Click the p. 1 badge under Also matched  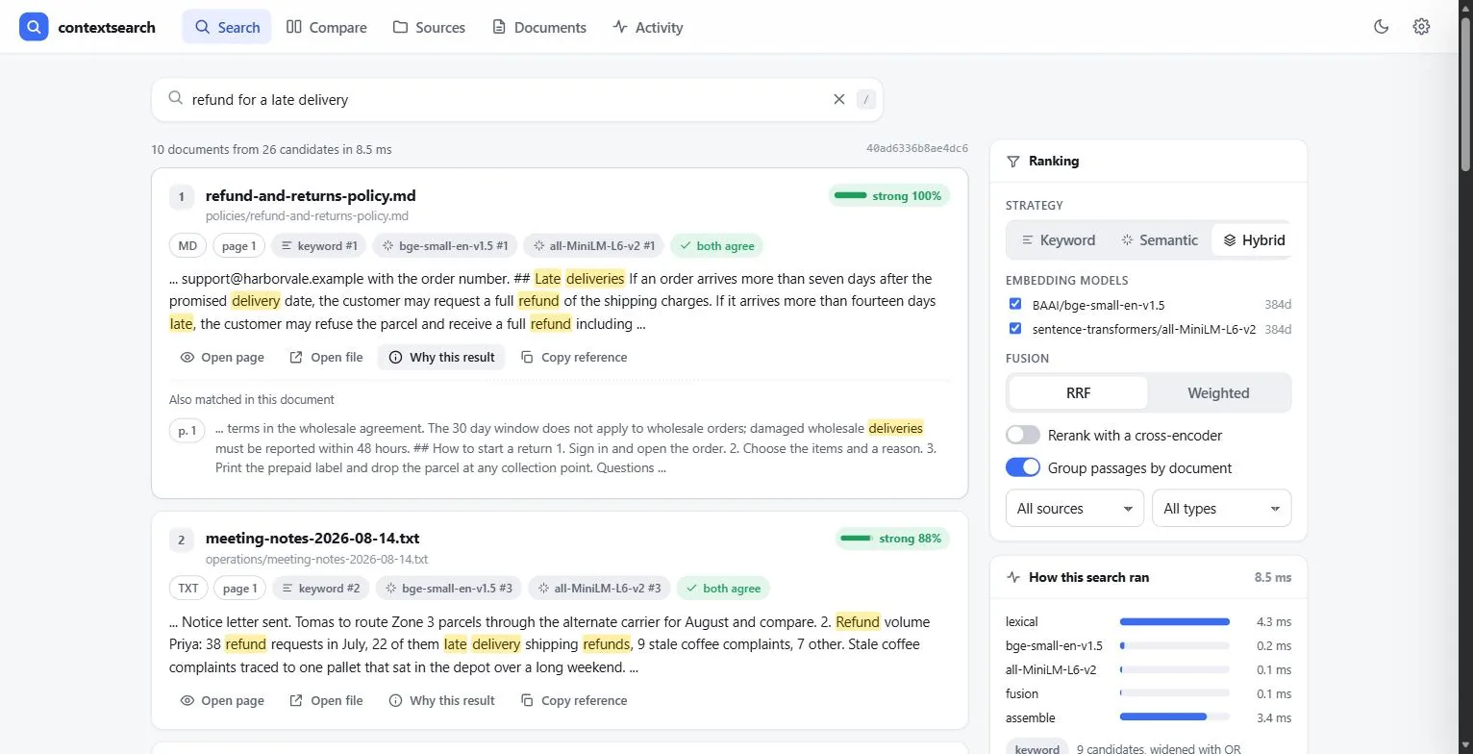187,431
